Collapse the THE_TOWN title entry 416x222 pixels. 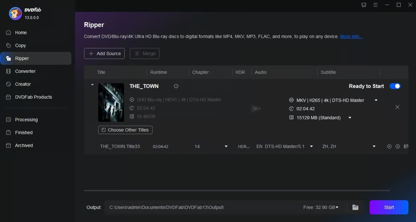[x=92, y=85]
